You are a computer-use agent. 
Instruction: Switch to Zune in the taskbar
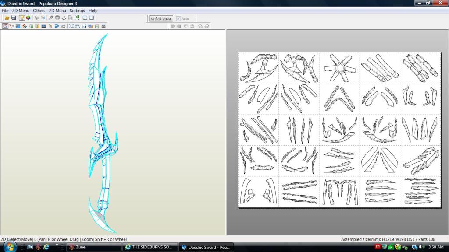94,247
